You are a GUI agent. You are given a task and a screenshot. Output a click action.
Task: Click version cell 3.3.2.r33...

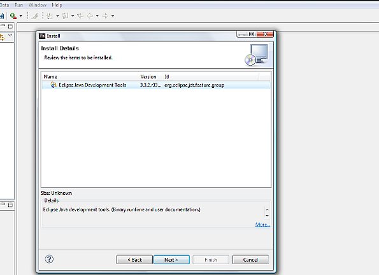(x=150, y=85)
